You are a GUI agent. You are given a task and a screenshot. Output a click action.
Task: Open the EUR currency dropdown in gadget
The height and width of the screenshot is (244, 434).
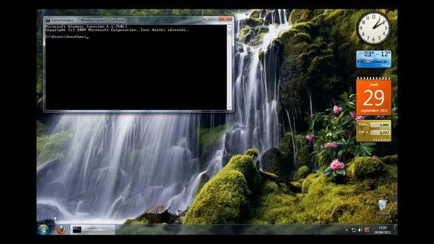363,125
